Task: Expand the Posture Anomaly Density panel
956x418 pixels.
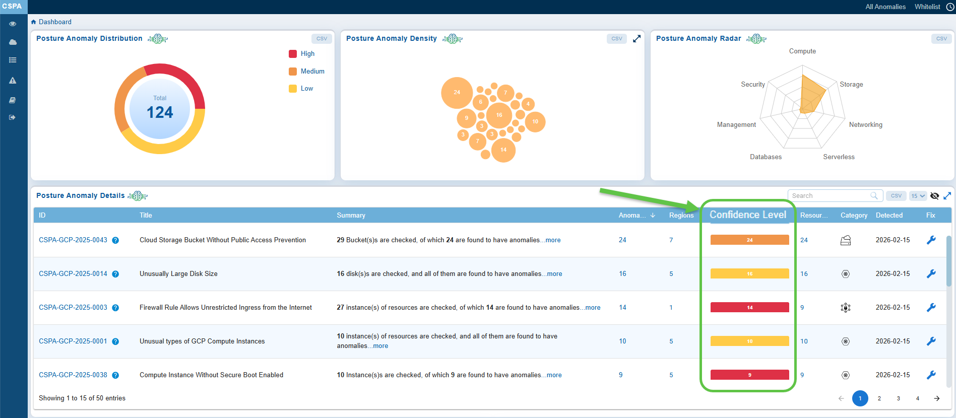Action: (x=636, y=39)
